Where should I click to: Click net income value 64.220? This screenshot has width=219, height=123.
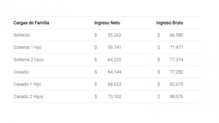pyautogui.click(x=115, y=60)
